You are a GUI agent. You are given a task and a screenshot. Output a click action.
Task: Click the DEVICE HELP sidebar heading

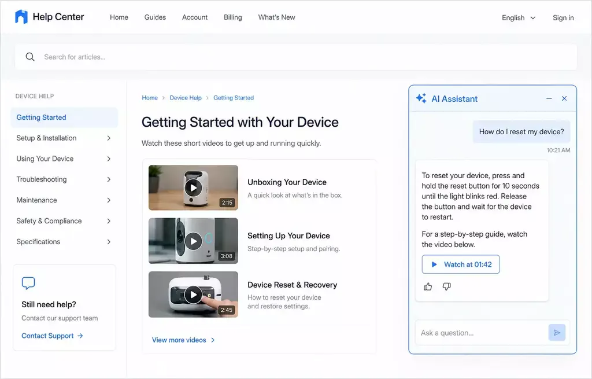(35, 97)
